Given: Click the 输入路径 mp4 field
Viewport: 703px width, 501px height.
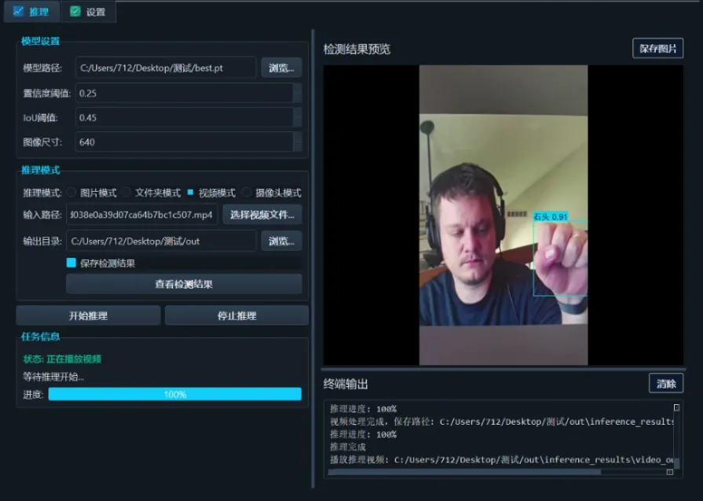Looking at the screenshot, I should click(x=141, y=215).
